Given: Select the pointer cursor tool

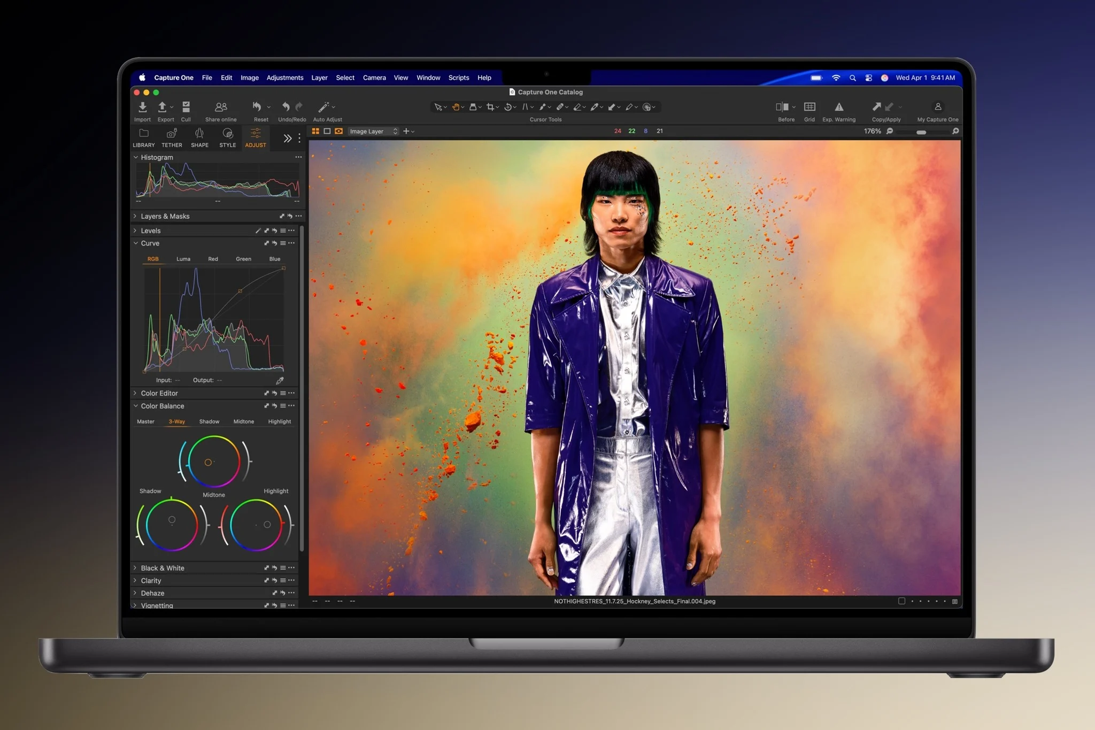Looking at the screenshot, I should click(x=438, y=107).
